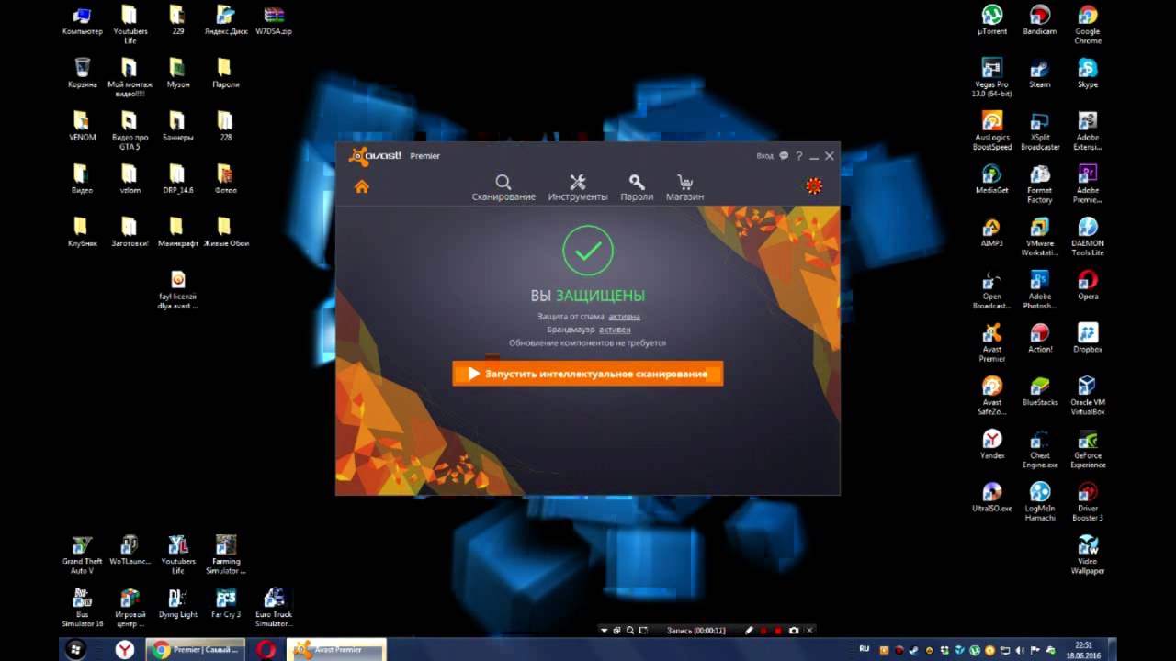
Task: Open the Майнкрафт desktop folder
Action: (177, 232)
